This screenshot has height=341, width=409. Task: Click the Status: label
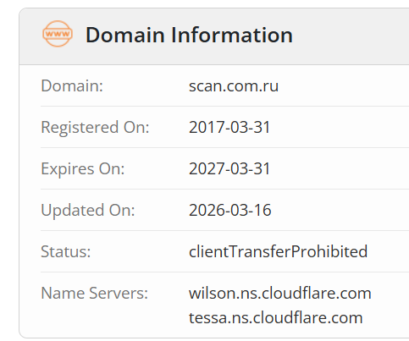click(66, 251)
